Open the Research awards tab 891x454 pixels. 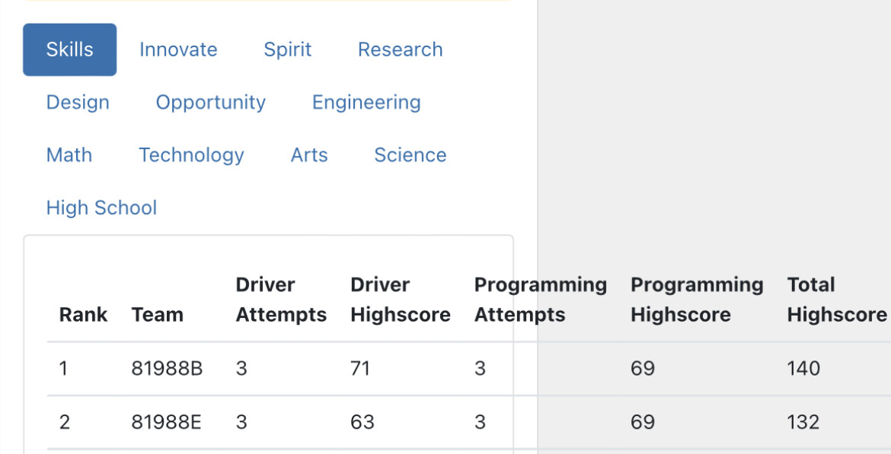pyautogui.click(x=400, y=49)
